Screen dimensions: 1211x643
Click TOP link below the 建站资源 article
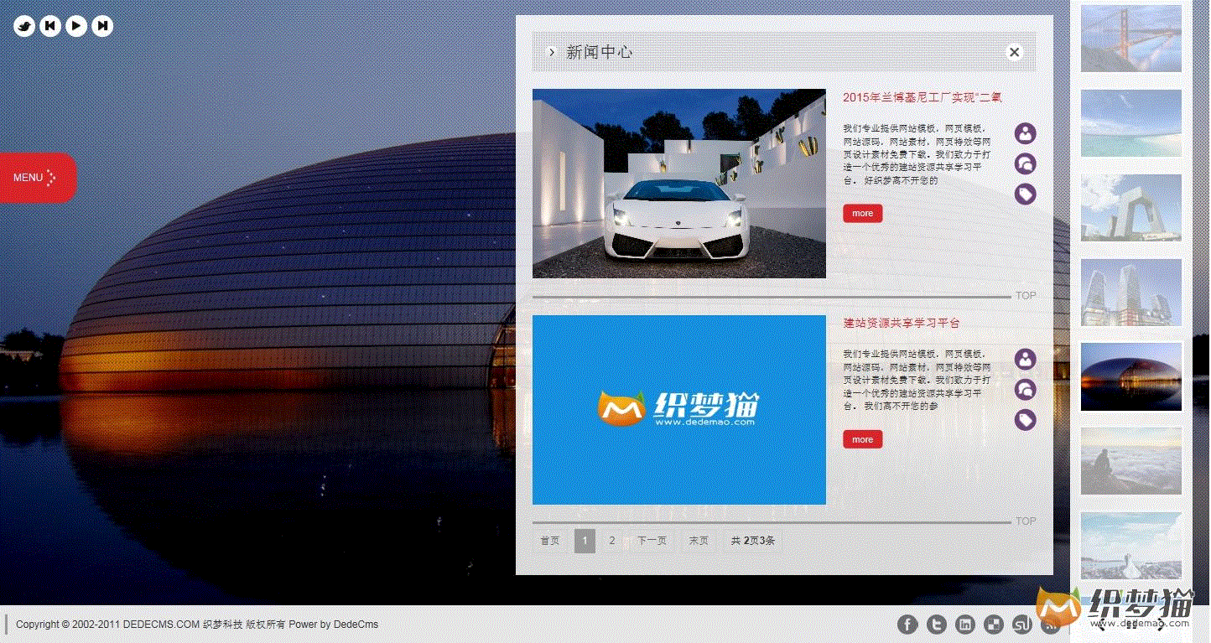tap(1026, 521)
